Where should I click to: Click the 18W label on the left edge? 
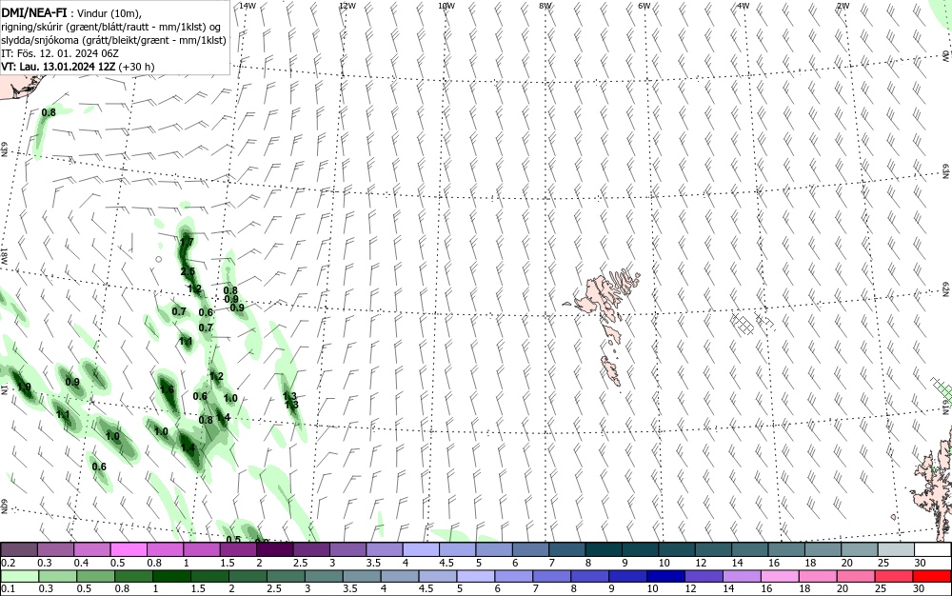[5, 255]
